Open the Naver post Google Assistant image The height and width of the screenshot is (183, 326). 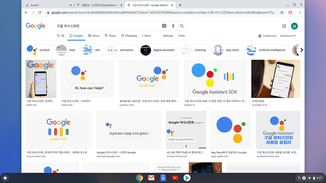click(59, 130)
